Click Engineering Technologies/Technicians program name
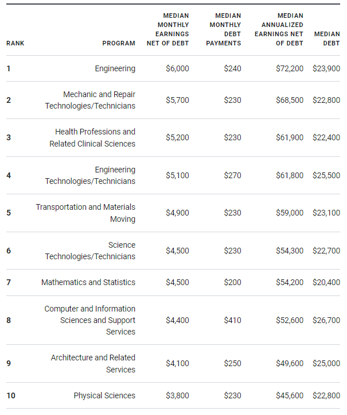Image resolution: width=347 pixels, height=415 pixels. [x=90, y=175]
